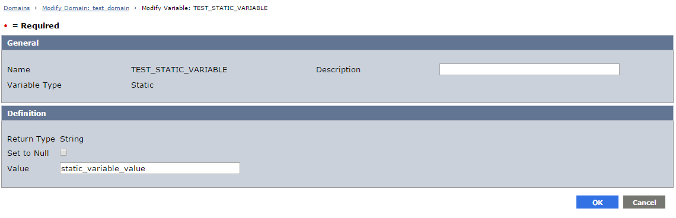Open the Domains breadcrumb link
This screenshot has height=218, width=676.
(x=17, y=8)
